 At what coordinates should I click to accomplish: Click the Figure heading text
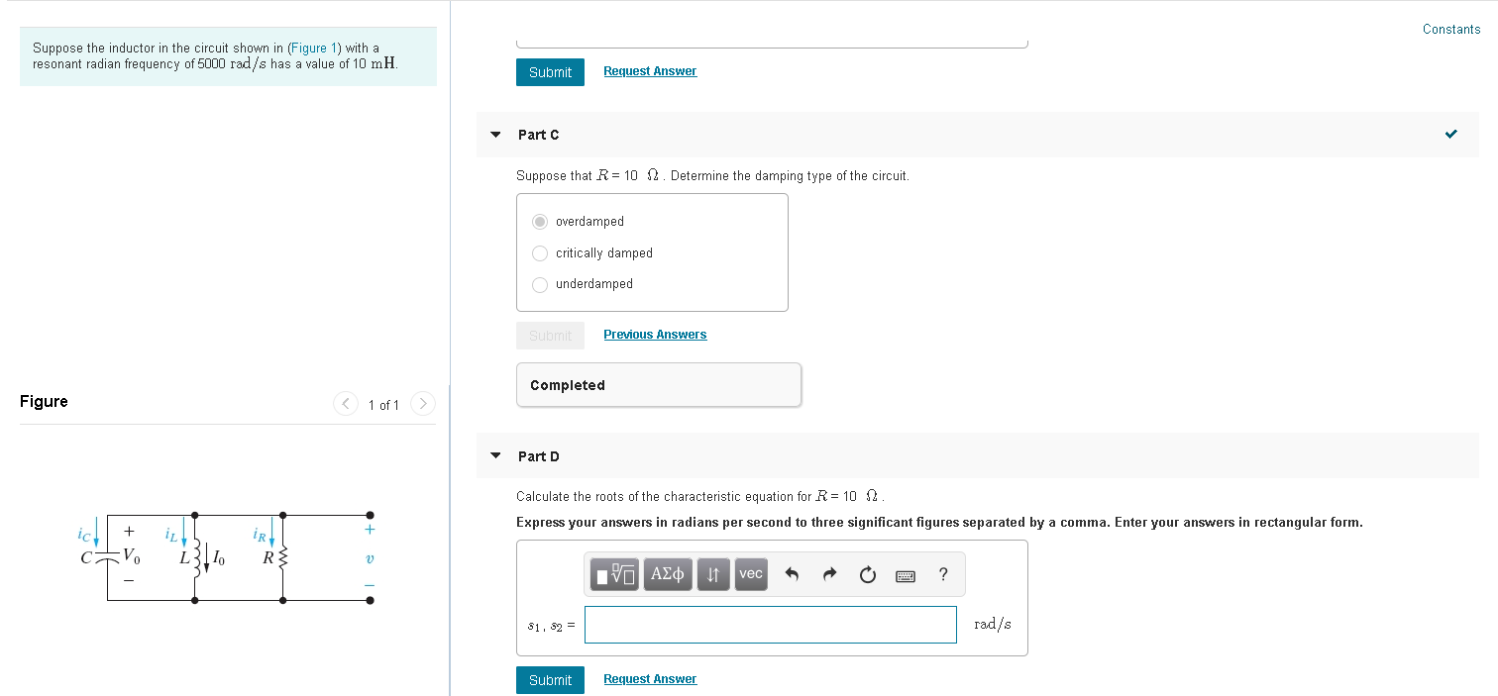click(x=44, y=401)
